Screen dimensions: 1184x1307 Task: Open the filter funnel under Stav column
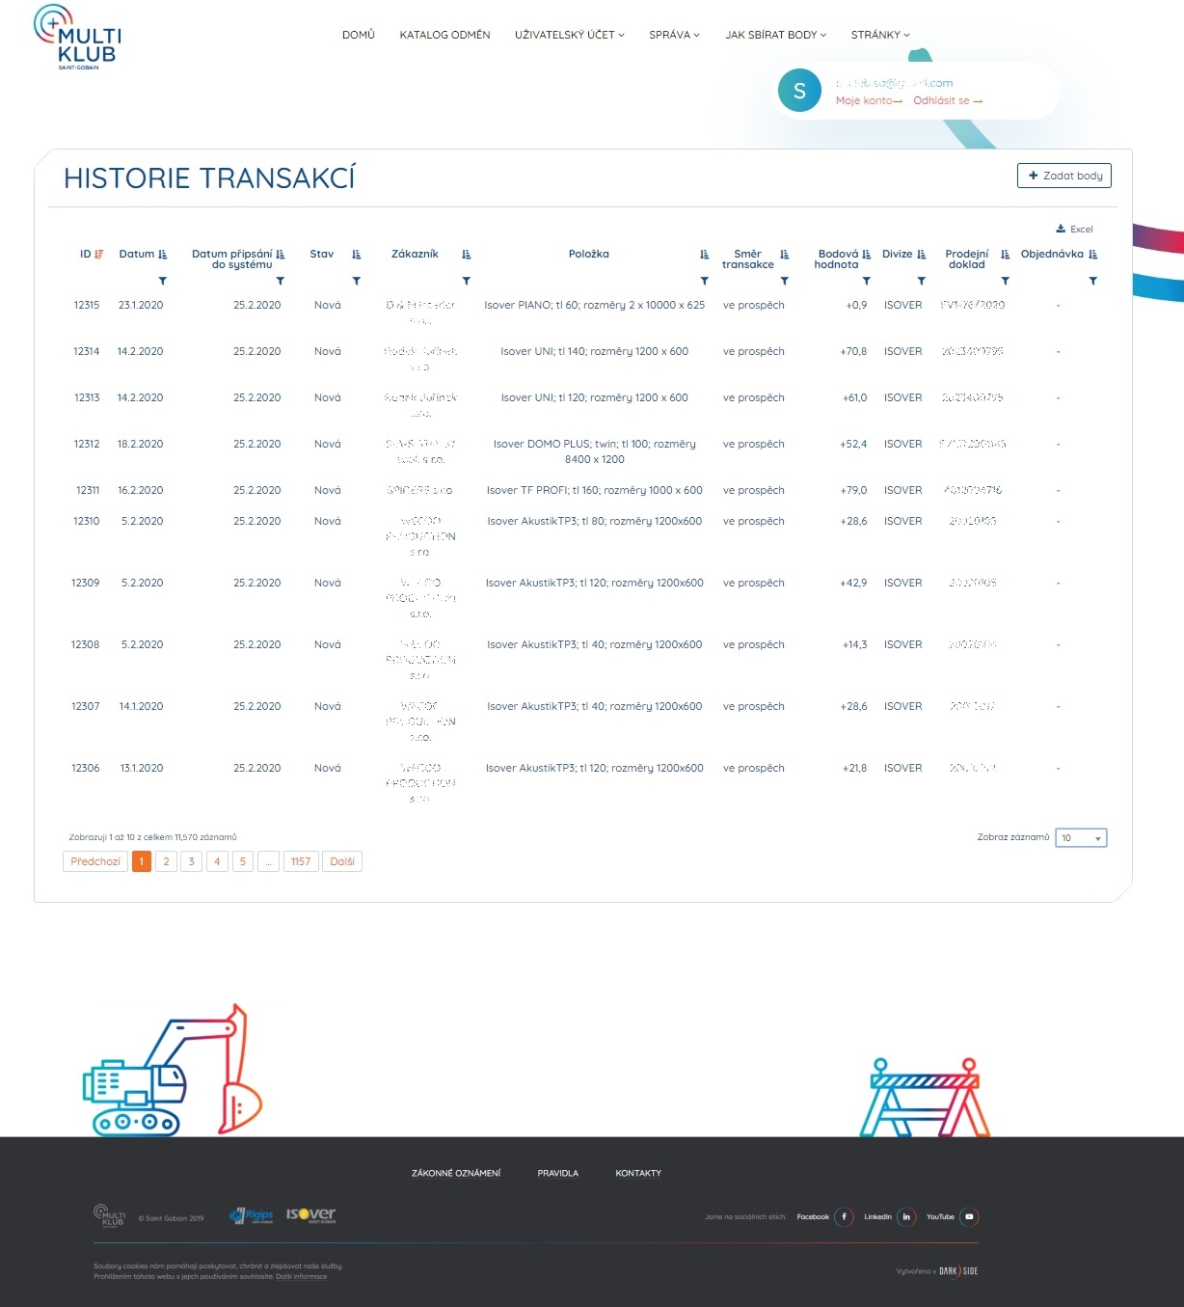click(x=357, y=281)
